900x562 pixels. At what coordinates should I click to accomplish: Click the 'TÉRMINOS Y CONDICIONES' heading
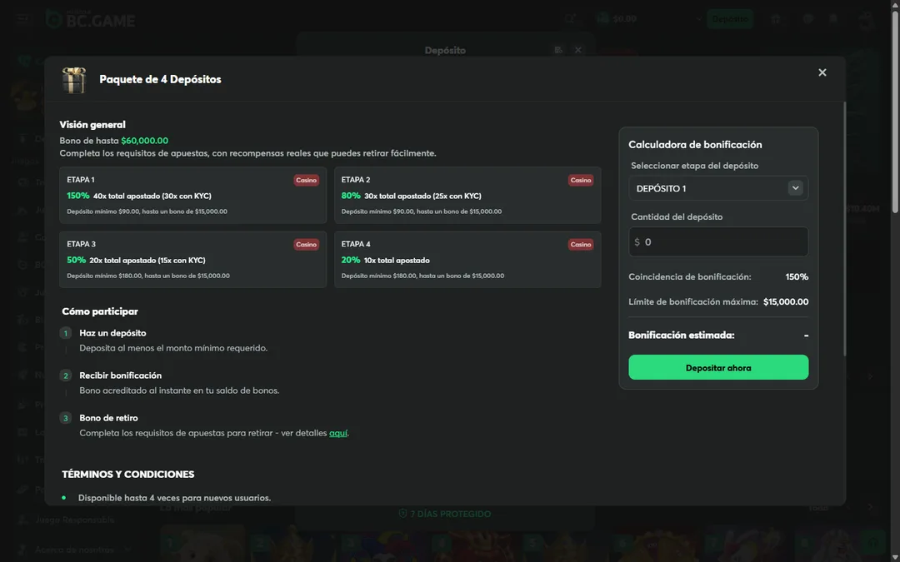128,475
